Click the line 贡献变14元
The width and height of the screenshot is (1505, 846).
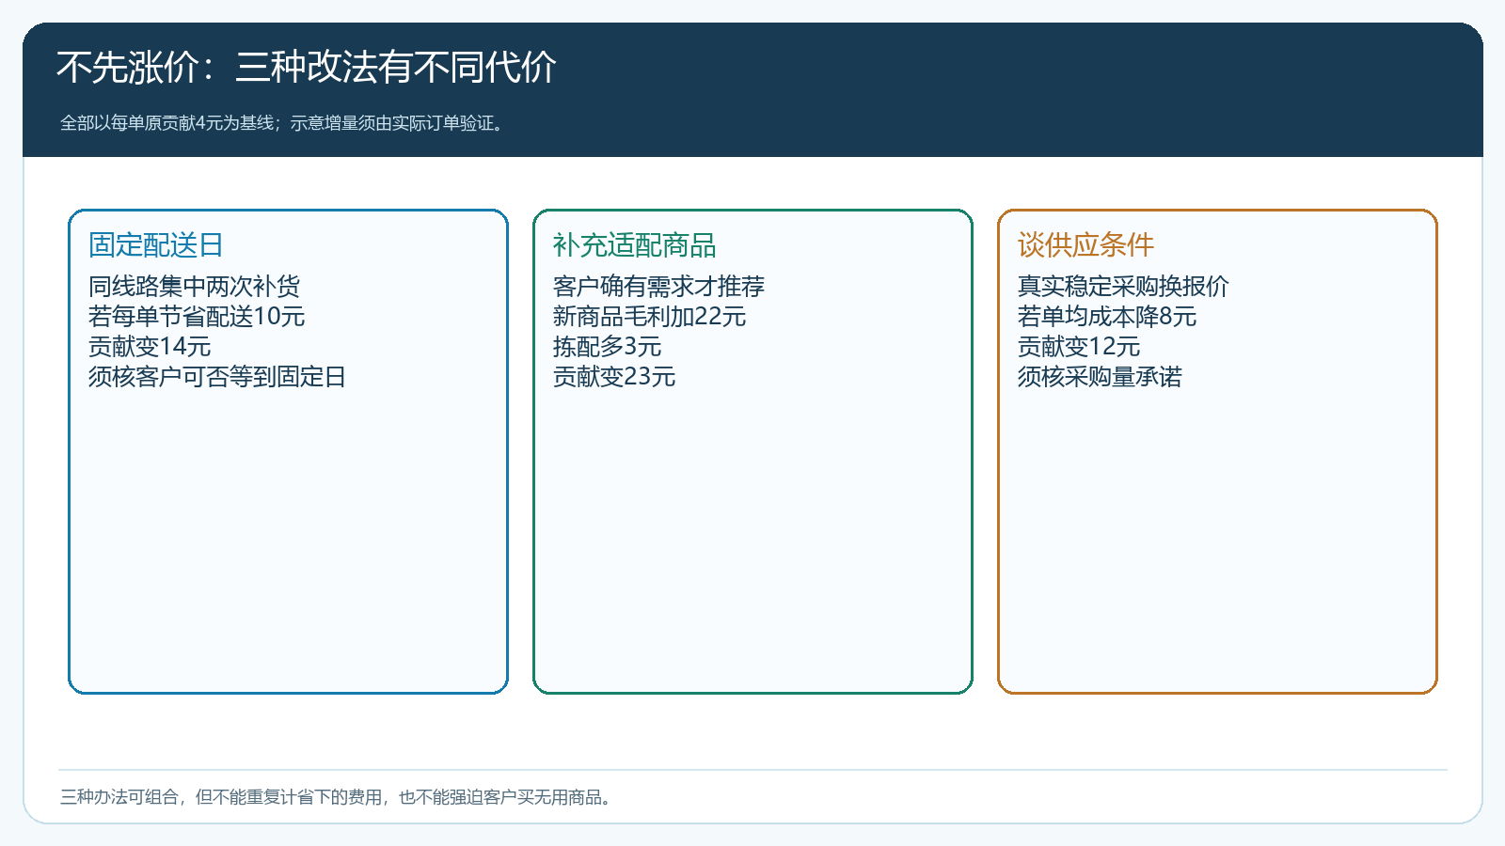coord(150,346)
